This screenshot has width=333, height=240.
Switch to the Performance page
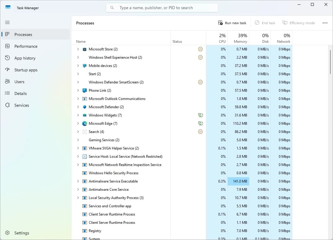(36, 46)
